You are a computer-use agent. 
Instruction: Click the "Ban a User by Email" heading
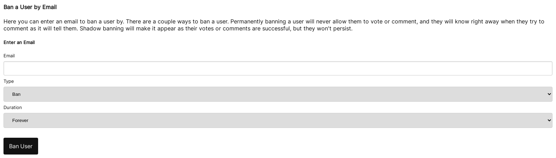click(x=30, y=7)
